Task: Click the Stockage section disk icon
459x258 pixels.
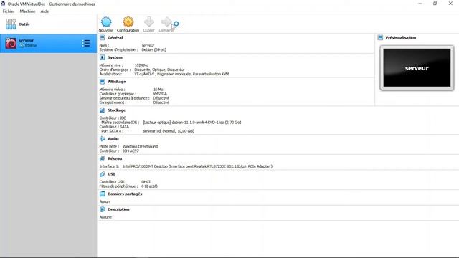Action: [x=102, y=110]
